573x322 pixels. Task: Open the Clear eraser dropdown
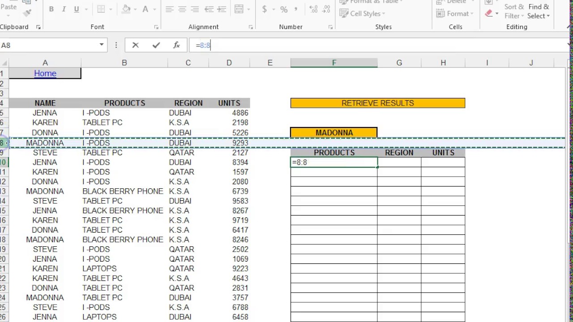tap(496, 13)
